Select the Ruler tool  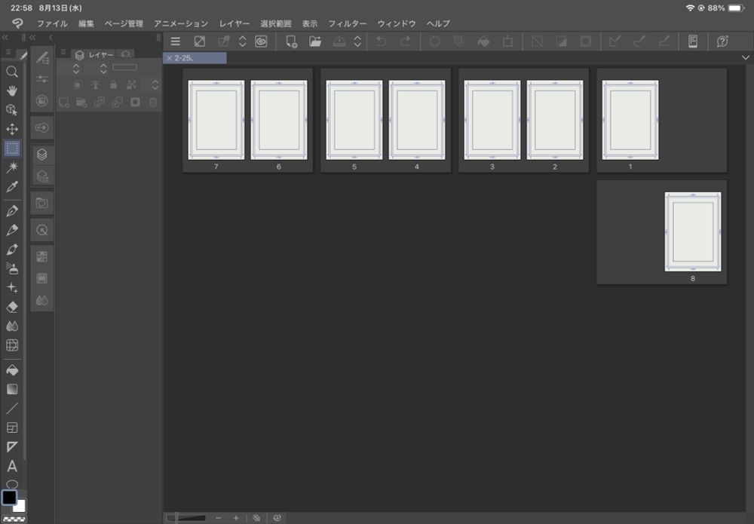[x=12, y=447]
